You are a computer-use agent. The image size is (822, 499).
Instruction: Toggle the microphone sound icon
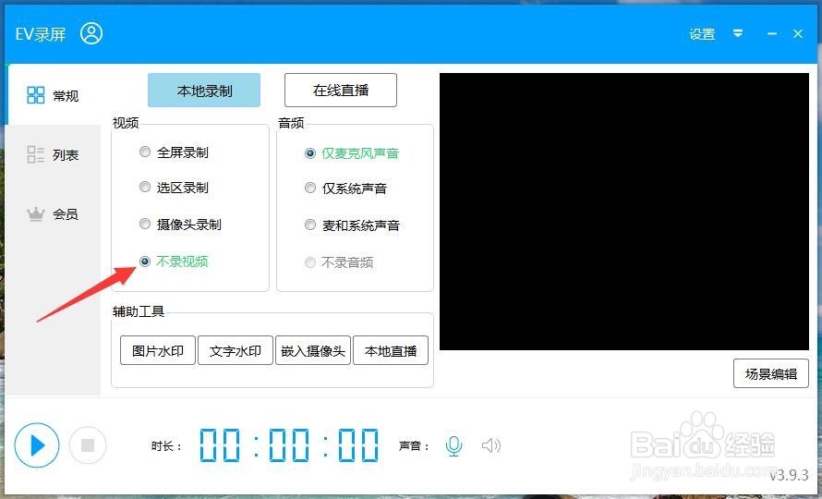pyautogui.click(x=454, y=446)
